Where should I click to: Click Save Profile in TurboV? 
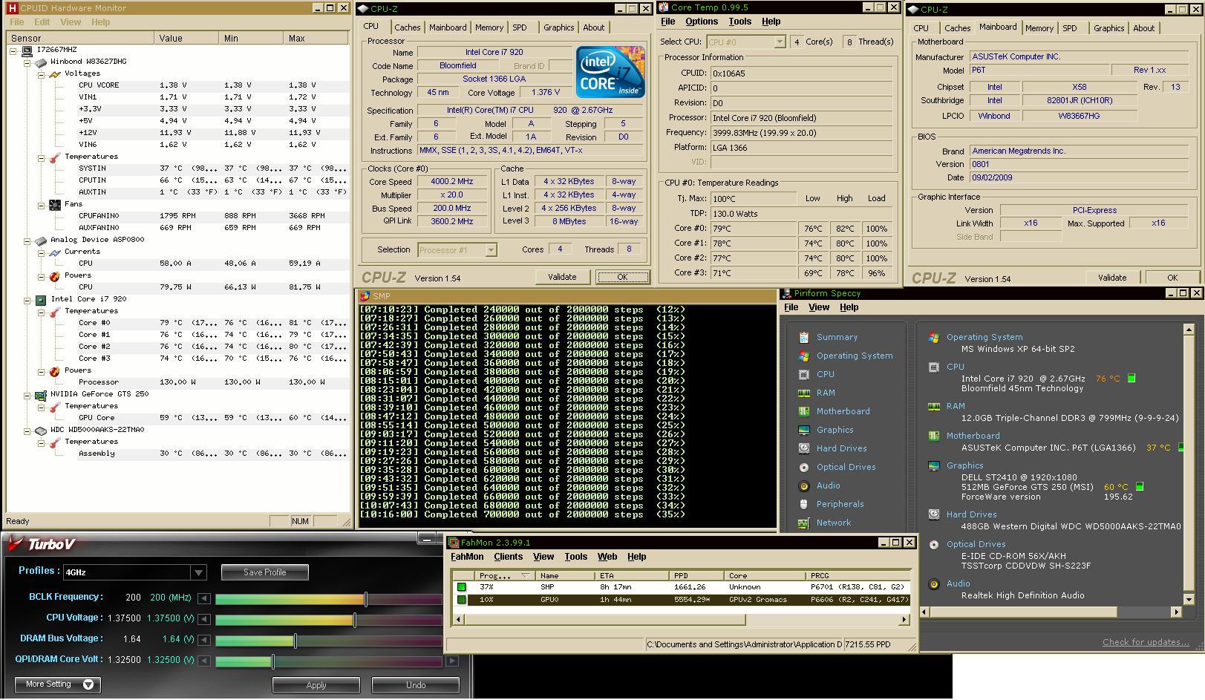(x=265, y=572)
